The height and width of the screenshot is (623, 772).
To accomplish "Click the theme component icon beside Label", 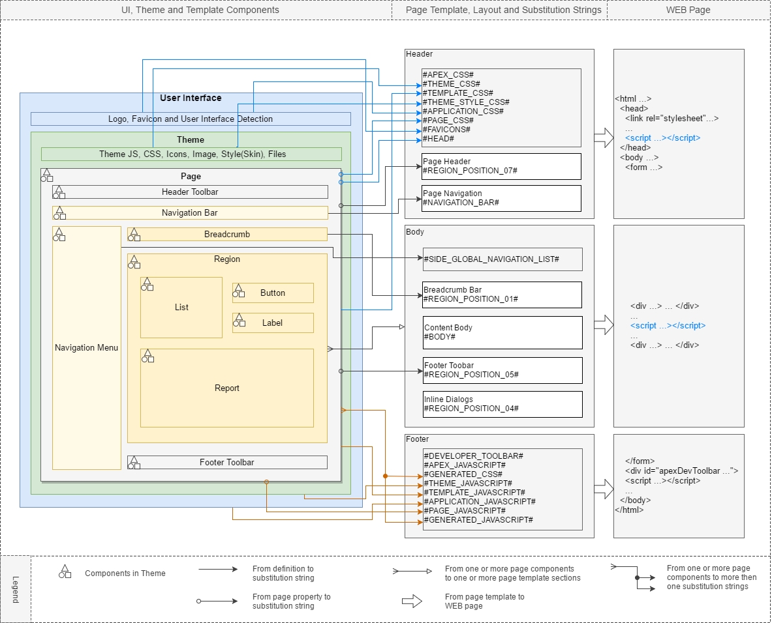I will coord(239,320).
